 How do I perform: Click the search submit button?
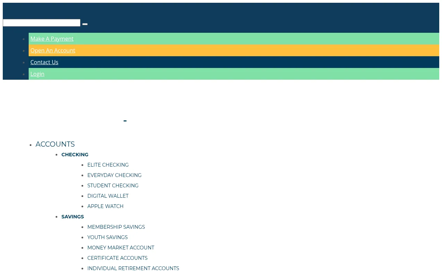click(85, 24)
